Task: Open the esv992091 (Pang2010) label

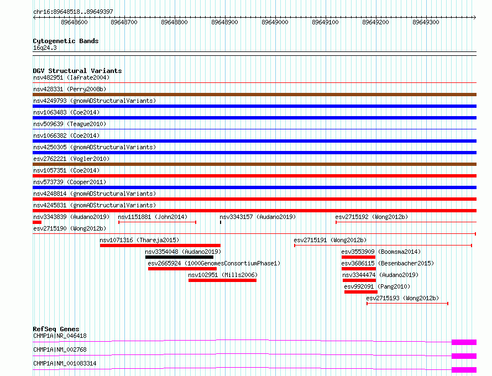Action: point(377,286)
